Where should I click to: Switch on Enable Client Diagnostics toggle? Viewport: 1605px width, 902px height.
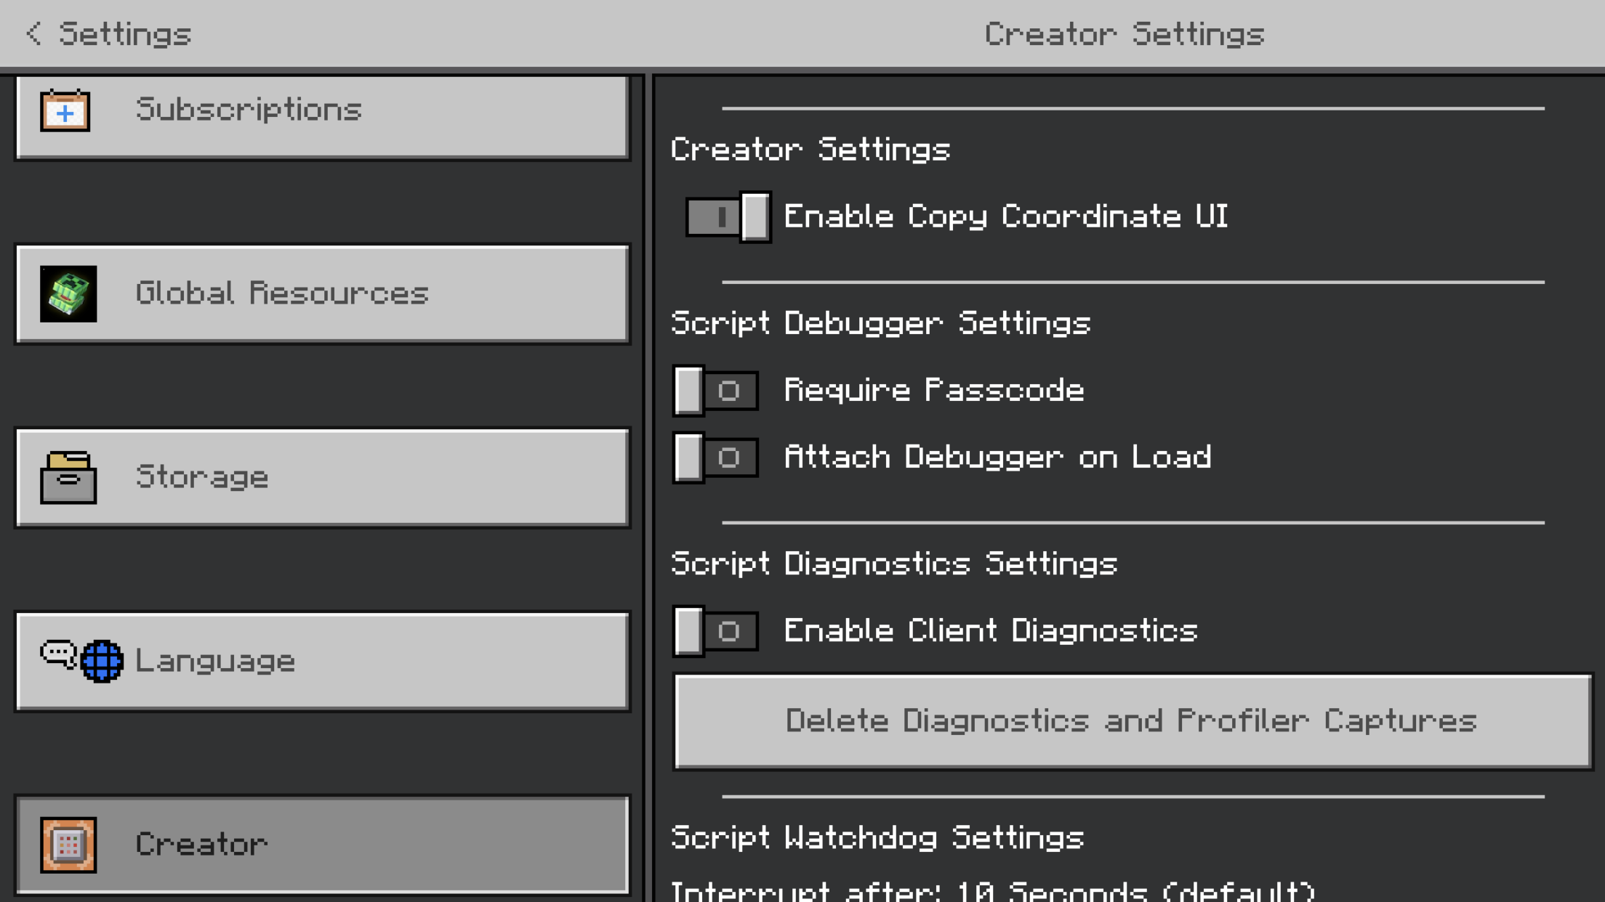(x=716, y=631)
